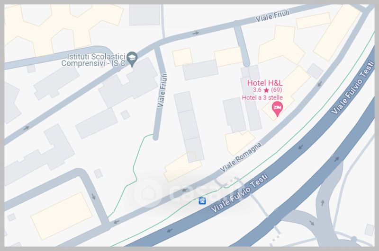Click the upper-right Viale Fulvio Testi label
The height and width of the screenshot is (251, 379).
tap(352, 87)
